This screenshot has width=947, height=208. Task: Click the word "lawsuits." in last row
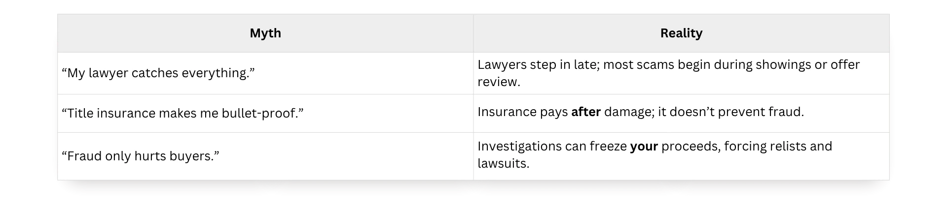503,163
